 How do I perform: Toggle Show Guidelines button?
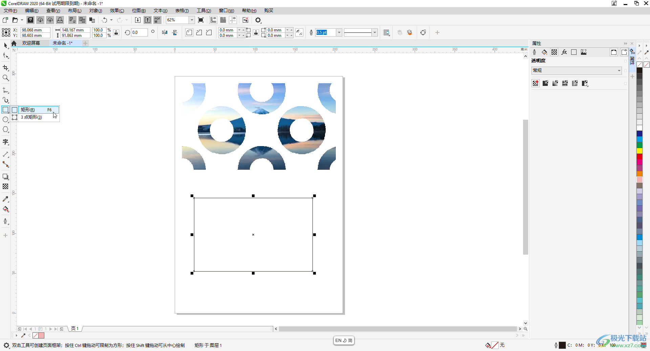(233, 20)
